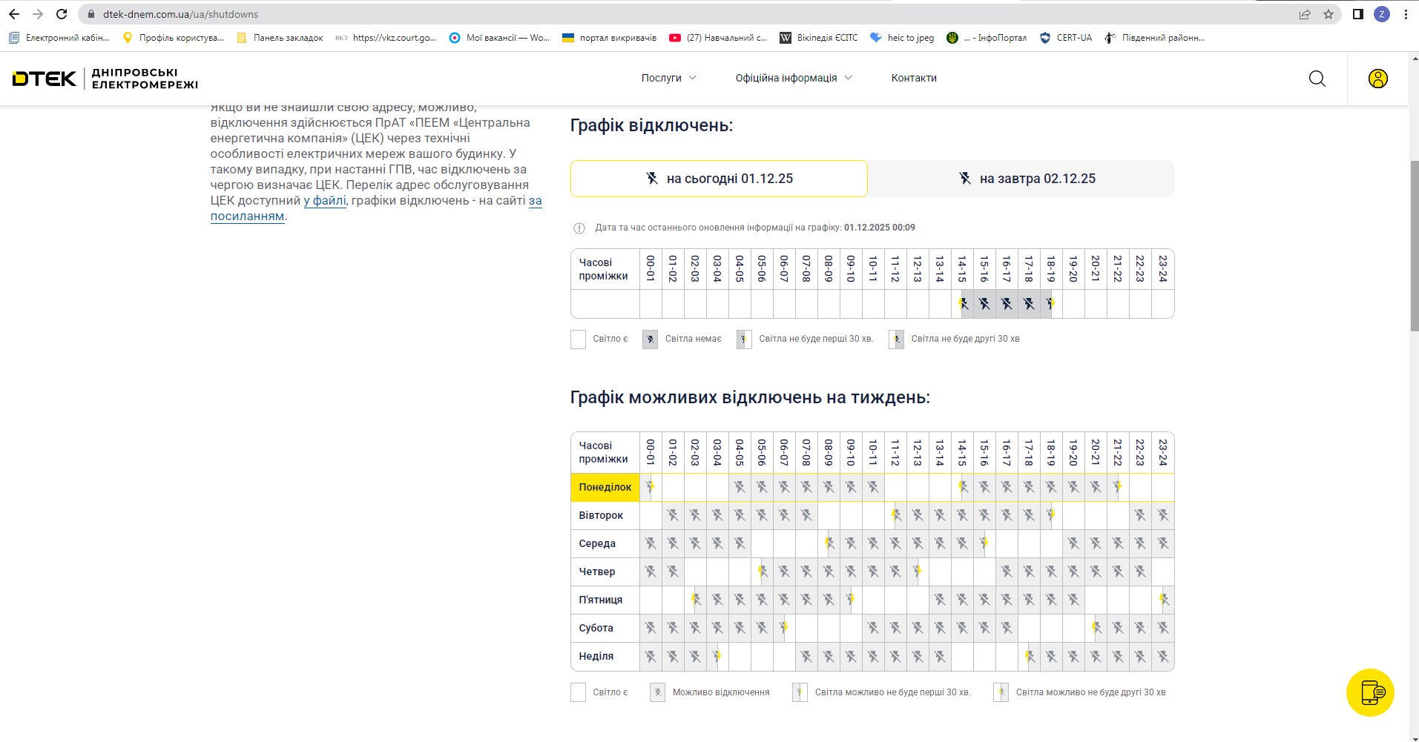Open the browser side panel icon
Image resolution: width=1419 pixels, height=742 pixels.
[1357, 14]
